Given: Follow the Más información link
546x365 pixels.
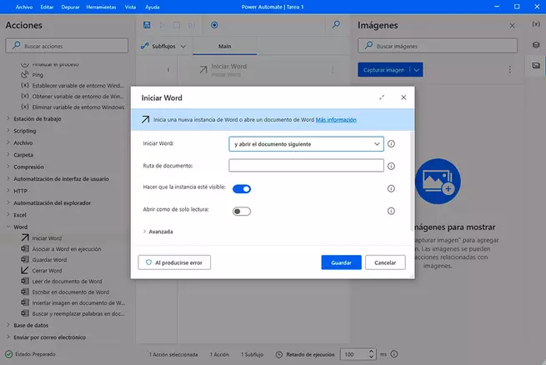Looking at the screenshot, I should pyautogui.click(x=336, y=120).
